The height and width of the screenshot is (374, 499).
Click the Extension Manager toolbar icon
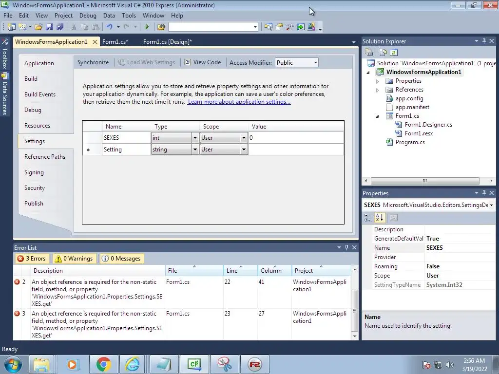[311, 27]
